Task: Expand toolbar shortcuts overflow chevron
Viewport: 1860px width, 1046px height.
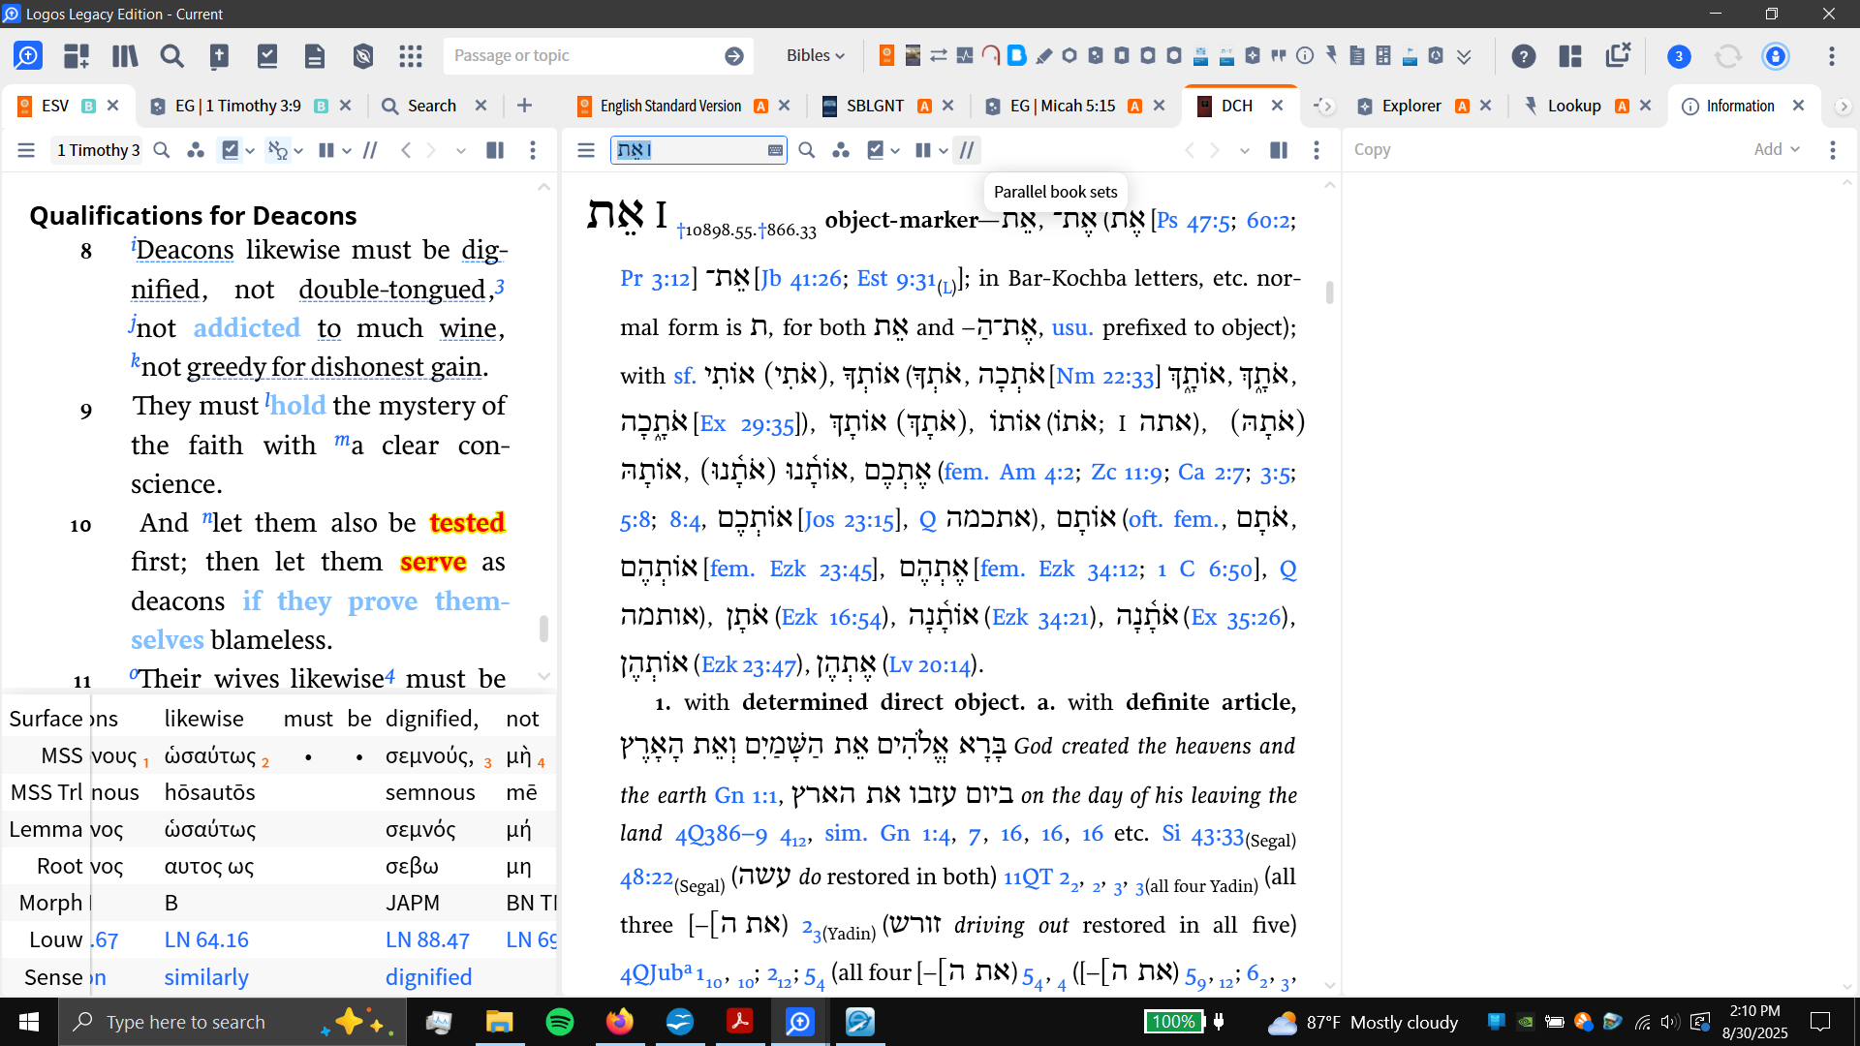Action: click(1464, 56)
